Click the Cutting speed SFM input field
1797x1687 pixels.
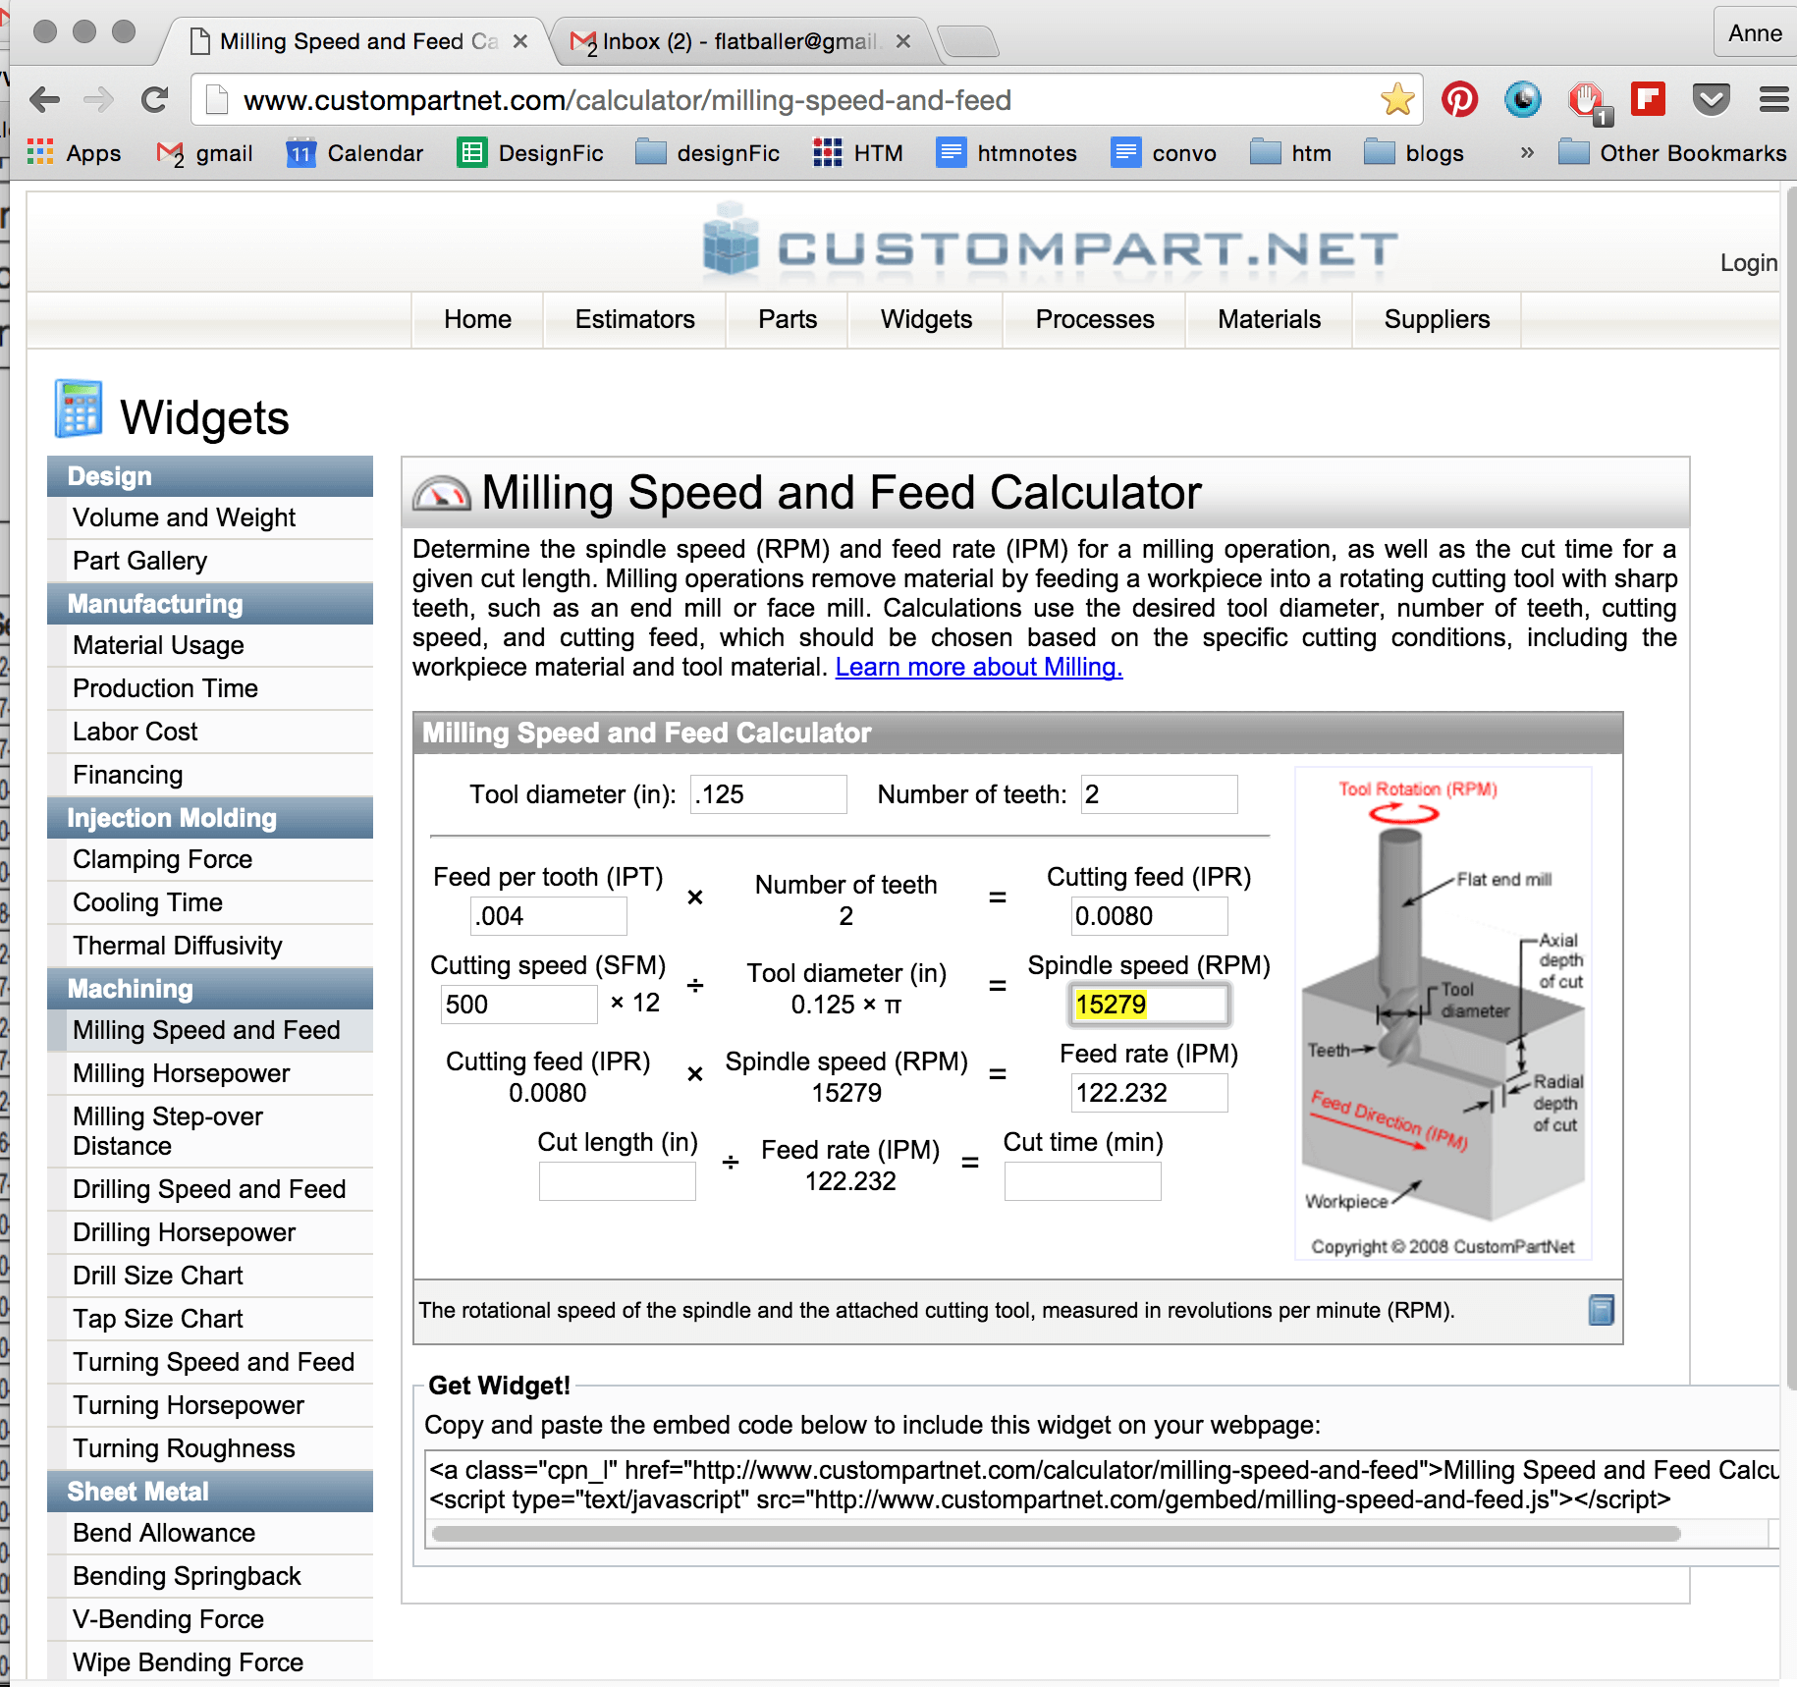518,1005
